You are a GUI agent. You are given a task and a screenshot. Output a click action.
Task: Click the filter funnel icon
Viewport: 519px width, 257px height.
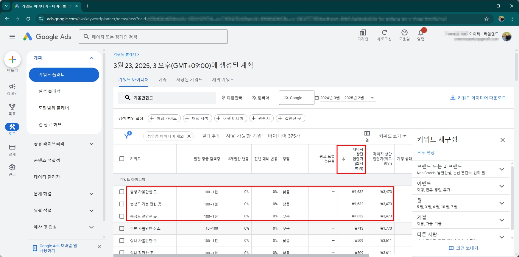(127, 135)
